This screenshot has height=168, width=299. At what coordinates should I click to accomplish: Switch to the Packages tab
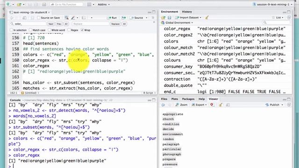click(x=188, y=99)
